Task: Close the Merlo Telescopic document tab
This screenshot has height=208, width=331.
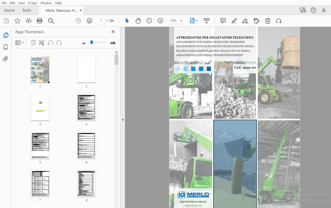Action: click(81, 10)
